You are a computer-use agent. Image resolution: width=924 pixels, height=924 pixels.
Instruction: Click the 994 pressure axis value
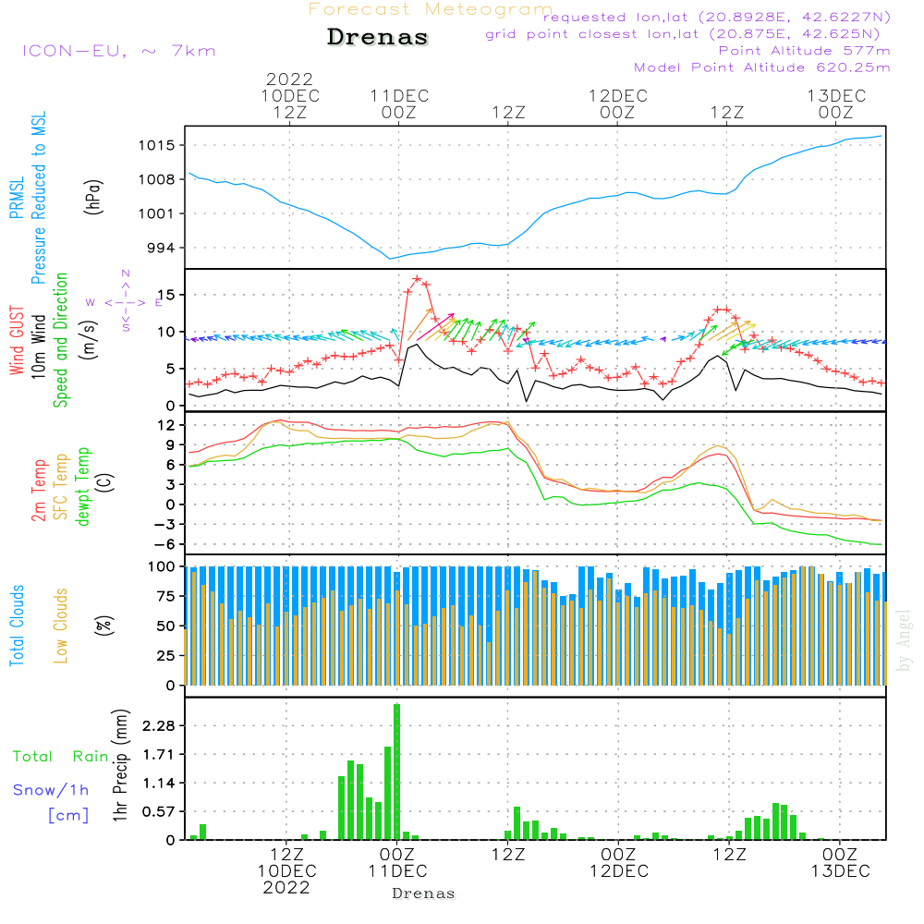pos(161,248)
